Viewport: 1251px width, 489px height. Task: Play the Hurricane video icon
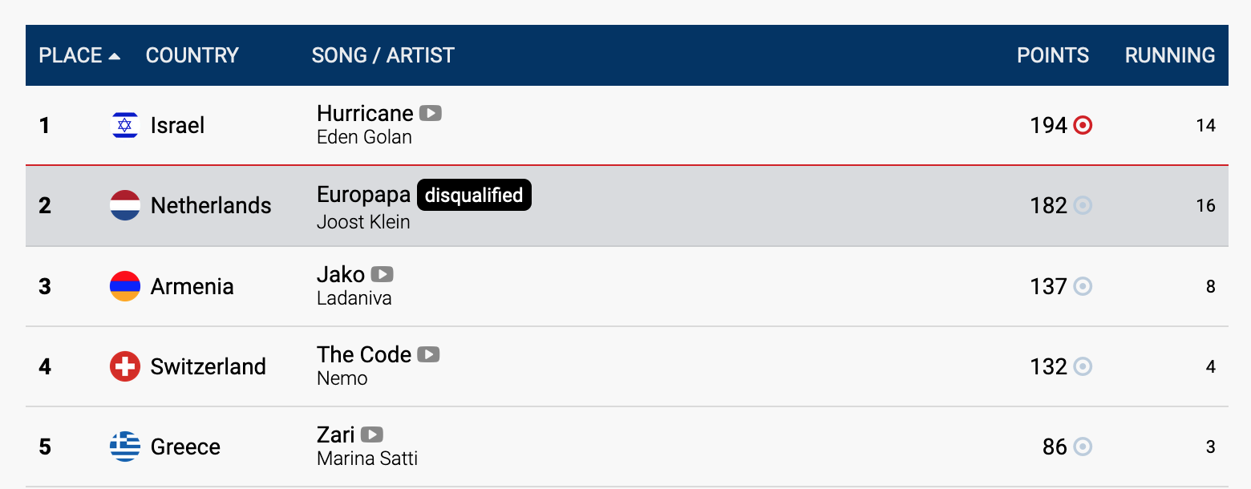tap(431, 114)
